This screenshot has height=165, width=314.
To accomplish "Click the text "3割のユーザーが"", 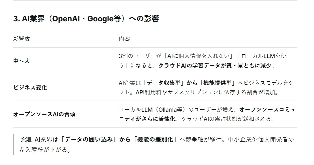I will click(x=140, y=56).
